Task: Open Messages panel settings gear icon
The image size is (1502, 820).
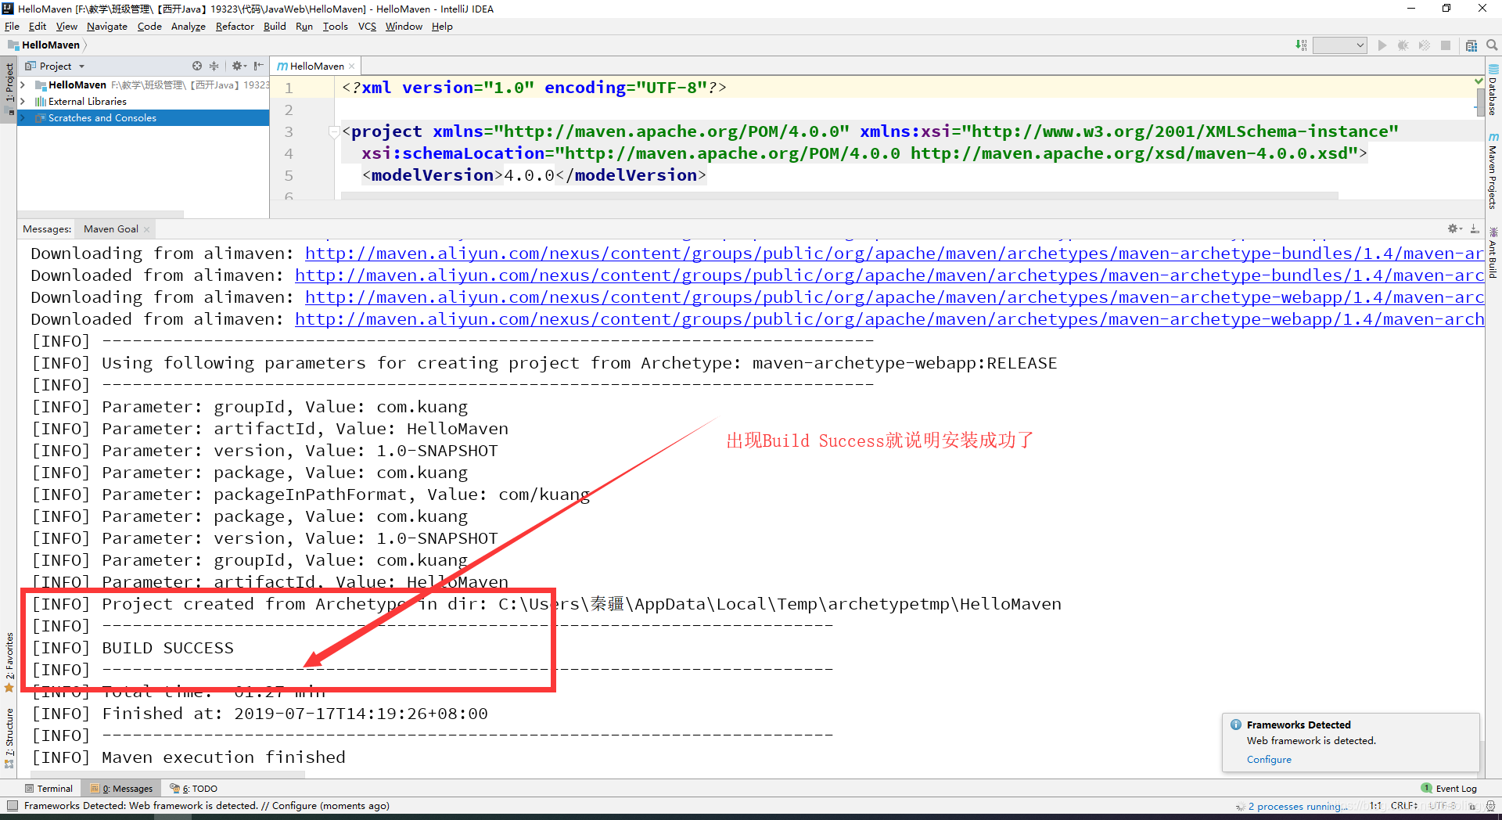Action: (1454, 228)
